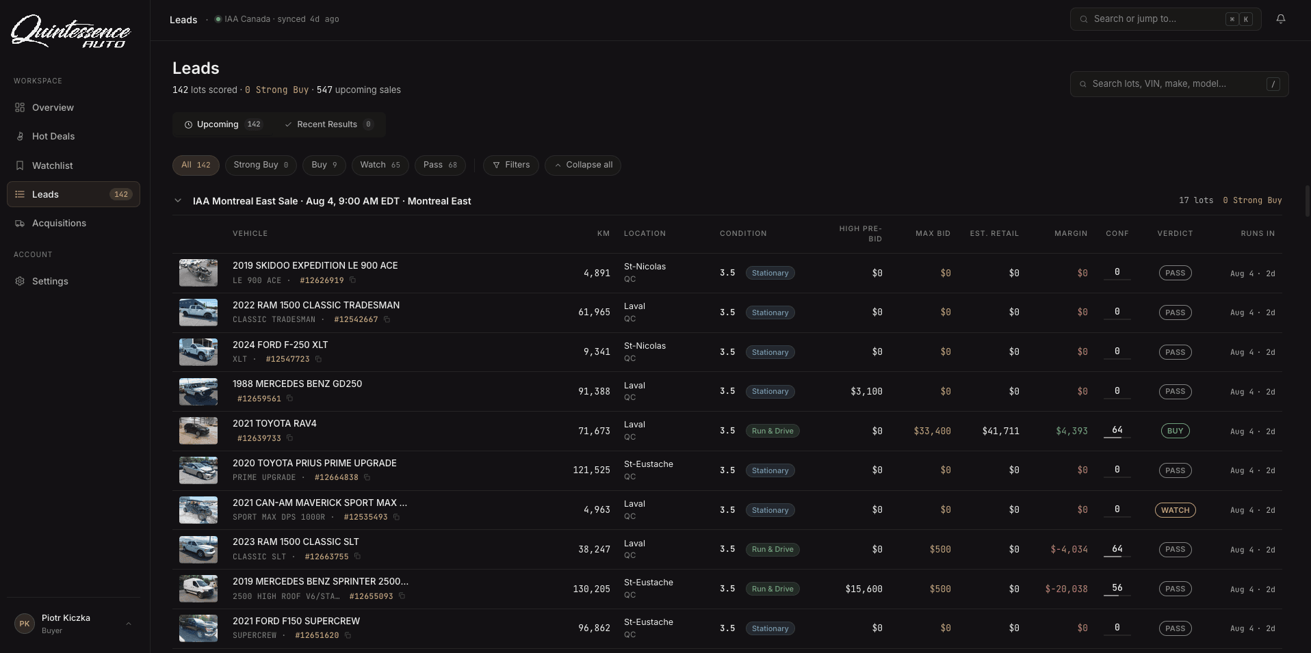Sort by the Max Bid column header
Image resolution: width=1311 pixels, height=653 pixels.
coord(933,234)
